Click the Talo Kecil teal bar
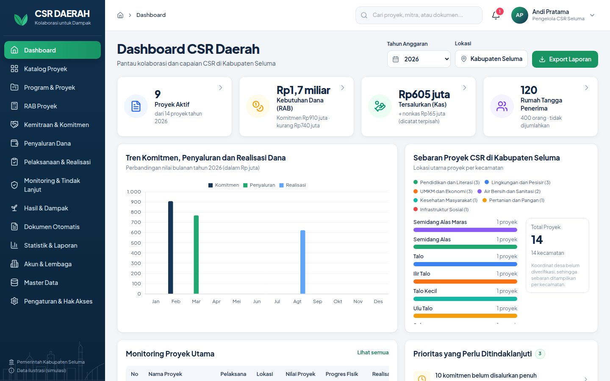The width and height of the screenshot is (610, 381). (465, 299)
